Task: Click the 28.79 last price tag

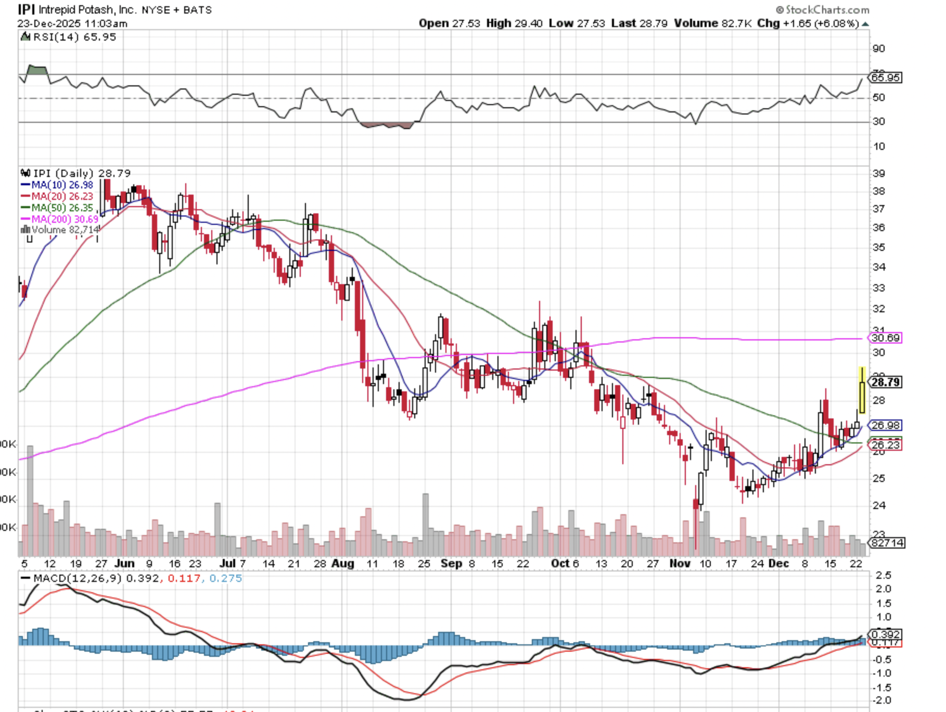Action: 885,382
